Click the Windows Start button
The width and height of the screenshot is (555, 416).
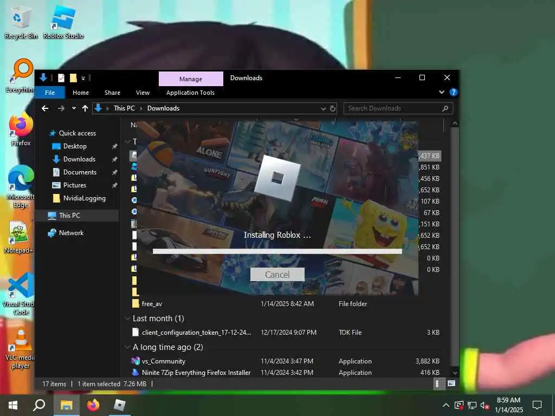13,405
